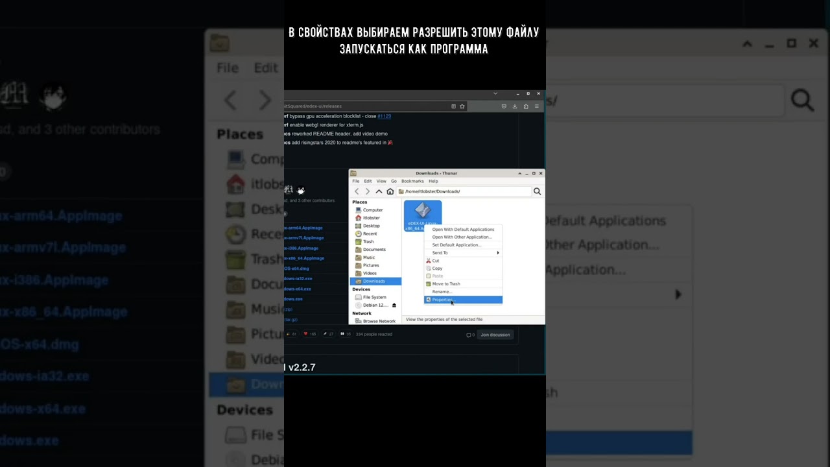830x467 pixels.
Task: Open Thunar View menu
Action: pos(381,181)
